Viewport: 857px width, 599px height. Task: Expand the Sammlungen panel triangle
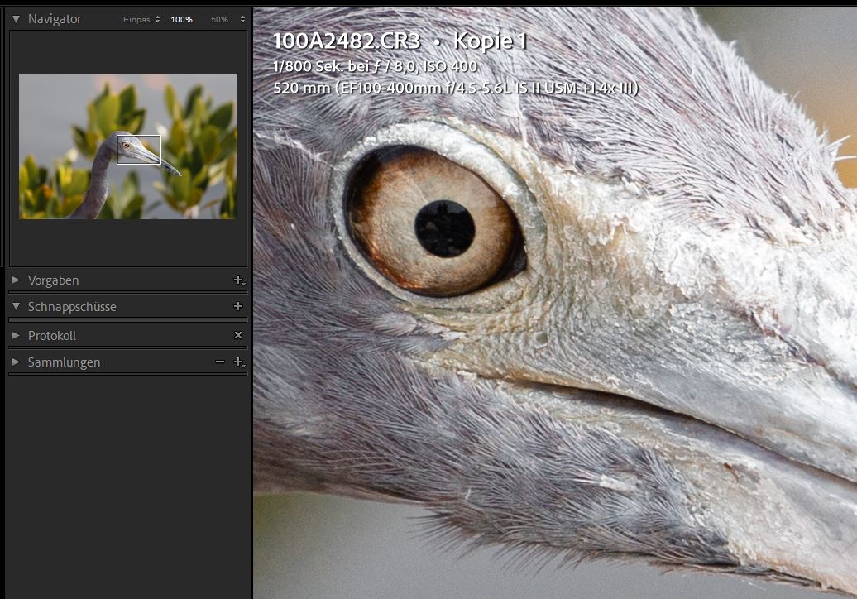point(16,362)
